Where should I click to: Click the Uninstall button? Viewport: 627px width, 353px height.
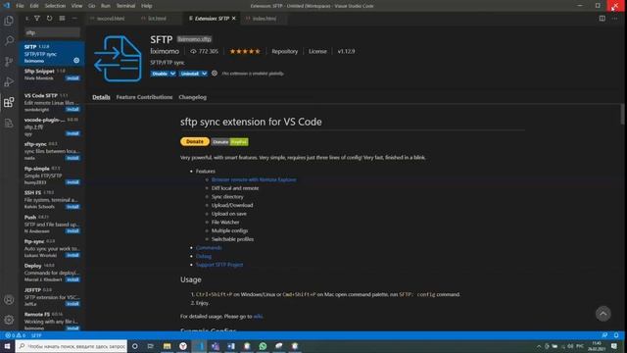(189, 74)
